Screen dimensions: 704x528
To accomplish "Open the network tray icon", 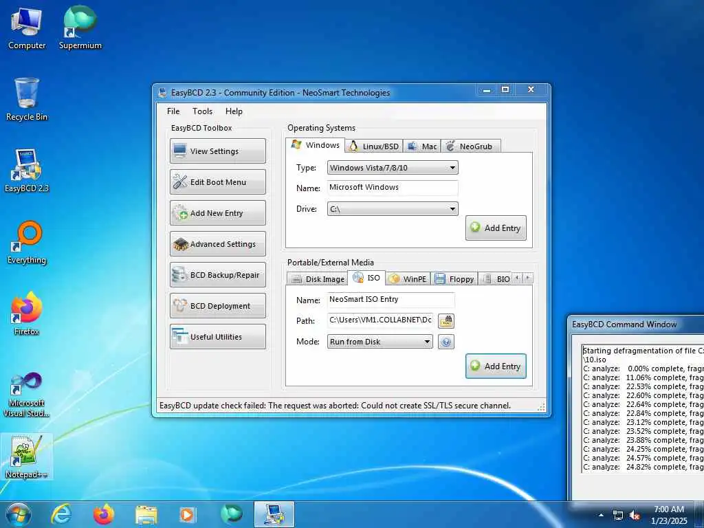I will click(618, 515).
